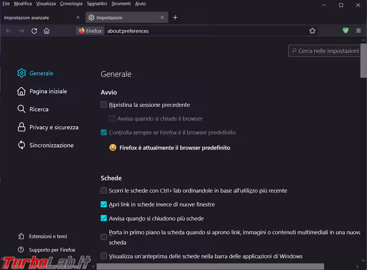Open Estensioni e temi link
The width and height of the screenshot is (367, 270).
[48, 237]
